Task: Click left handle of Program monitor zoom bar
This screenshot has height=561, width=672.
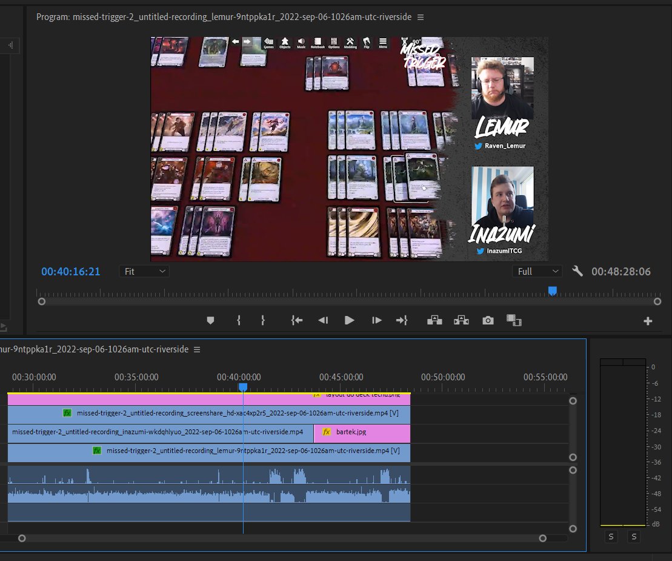Action: 42,301
